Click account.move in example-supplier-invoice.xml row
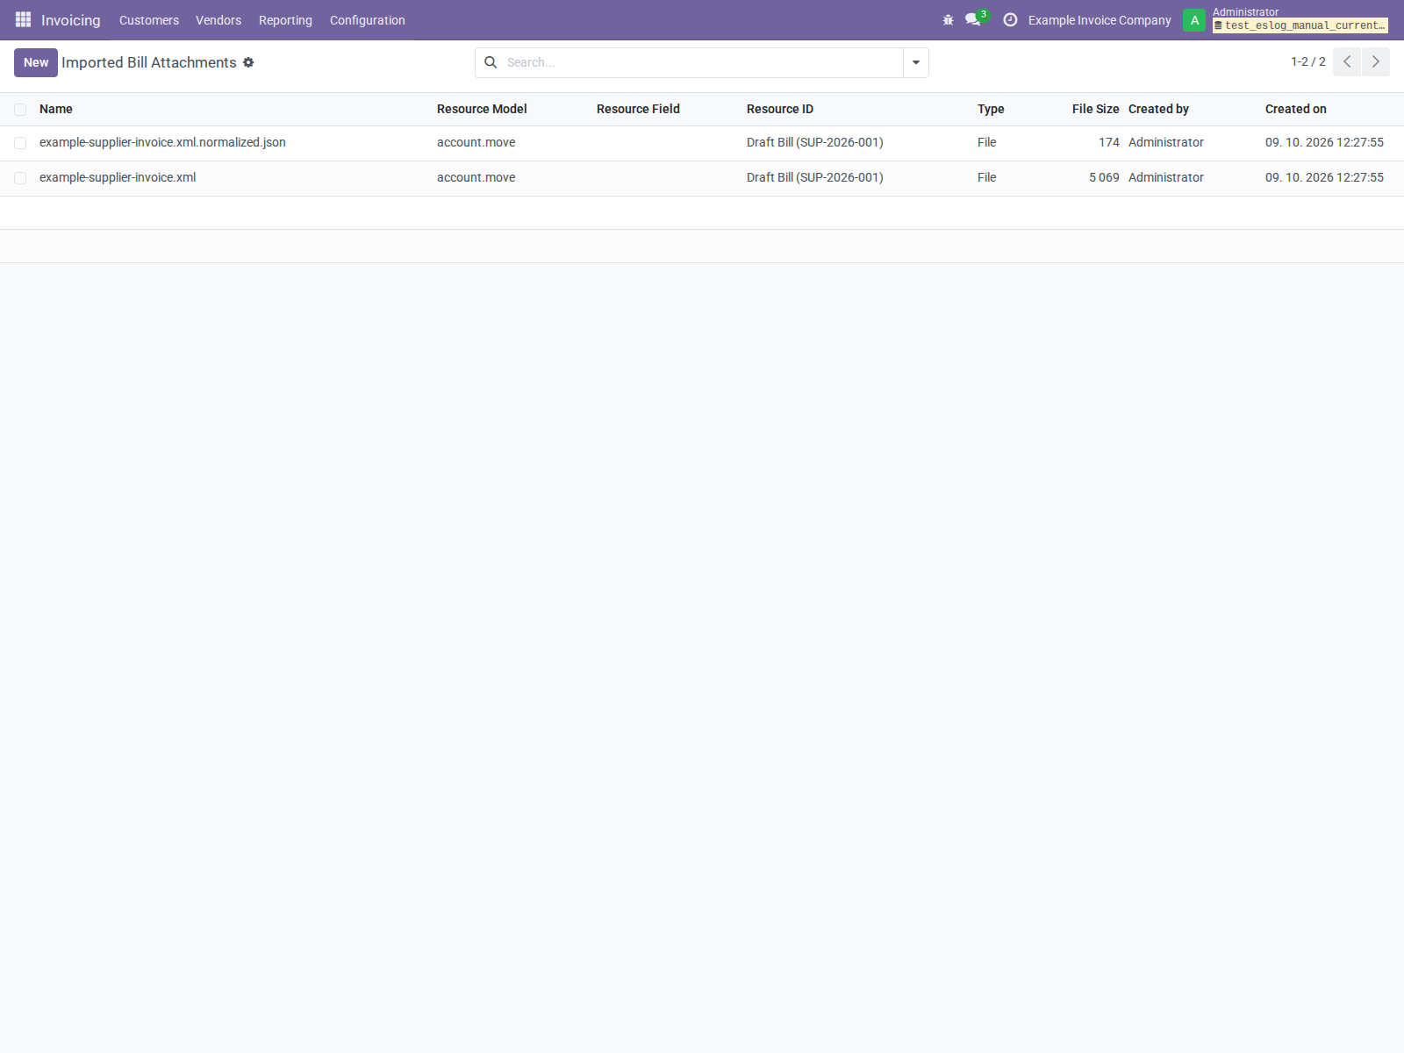This screenshot has width=1404, height=1053. [476, 177]
